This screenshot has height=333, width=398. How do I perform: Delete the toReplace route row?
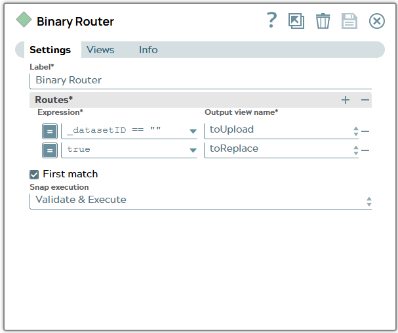point(365,150)
